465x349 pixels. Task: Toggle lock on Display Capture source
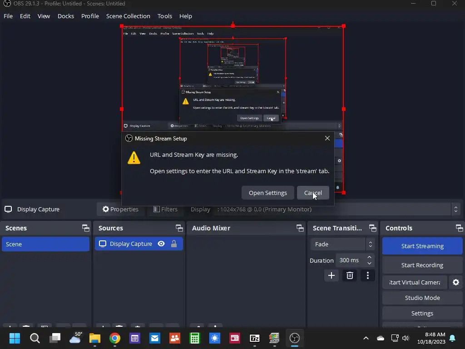(174, 244)
